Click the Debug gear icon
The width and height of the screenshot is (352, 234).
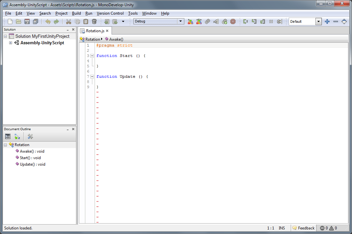coord(224,21)
